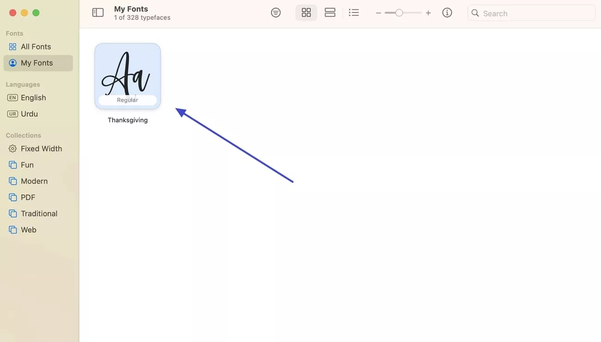601x342 pixels.
Task: Click the Fixed Width gear icon
Action: [12, 148]
